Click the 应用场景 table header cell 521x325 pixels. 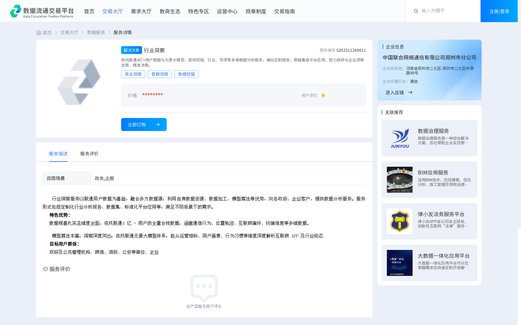coord(67,178)
